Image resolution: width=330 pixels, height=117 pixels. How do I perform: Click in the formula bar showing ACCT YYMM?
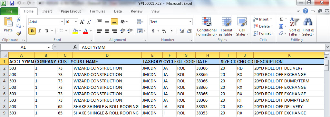pos(202,47)
